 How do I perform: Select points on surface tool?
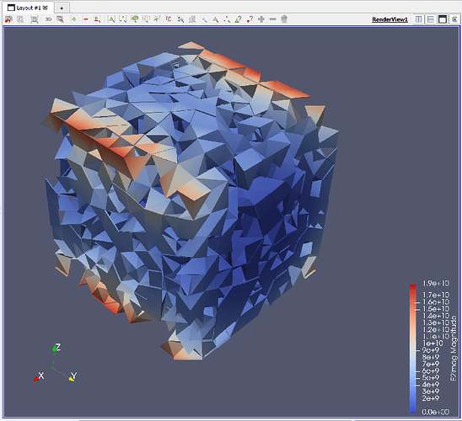coord(122,19)
